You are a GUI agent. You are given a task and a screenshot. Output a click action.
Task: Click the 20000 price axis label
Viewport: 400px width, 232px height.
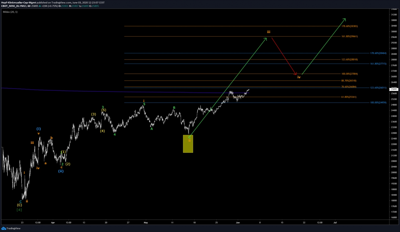(x=394, y=172)
